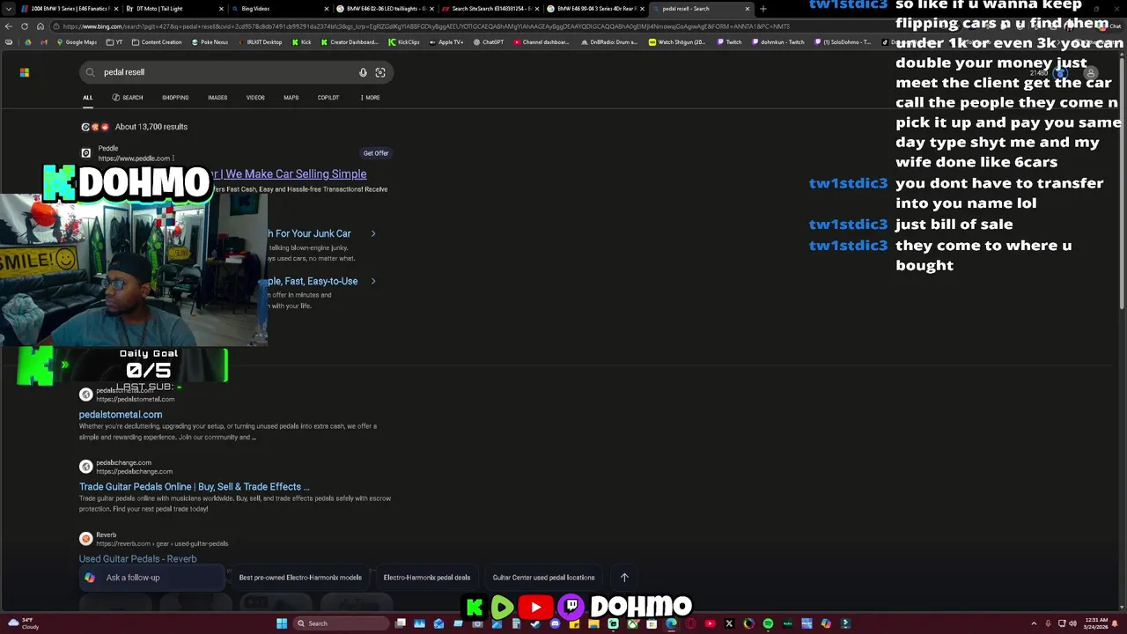The image size is (1127, 634).
Task: Open Trade Guitar Pedals Online result
Action: coord(195,487)
